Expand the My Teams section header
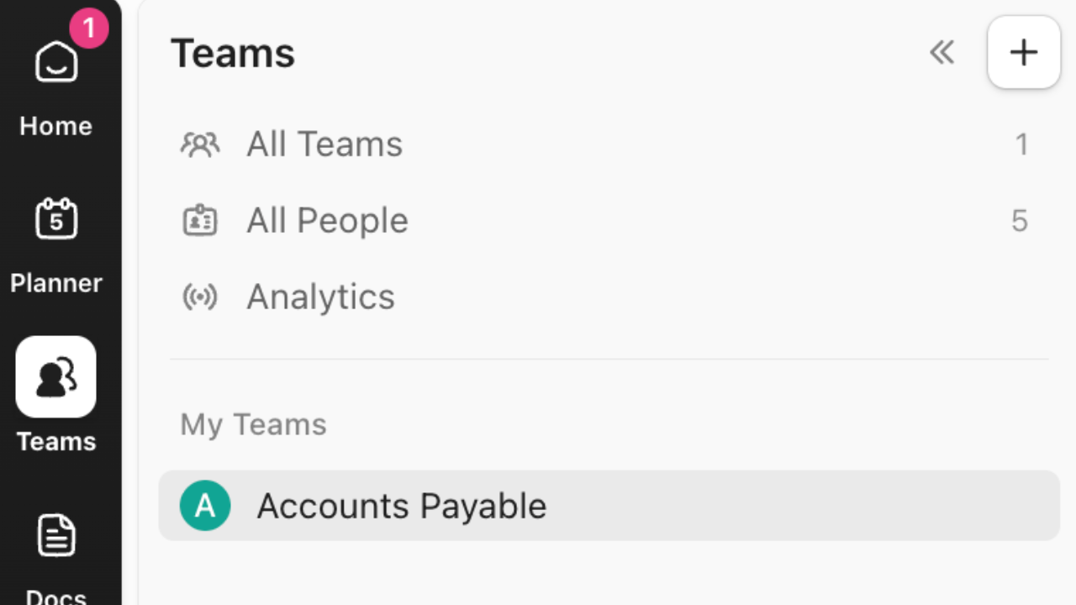 coord(252,424)
